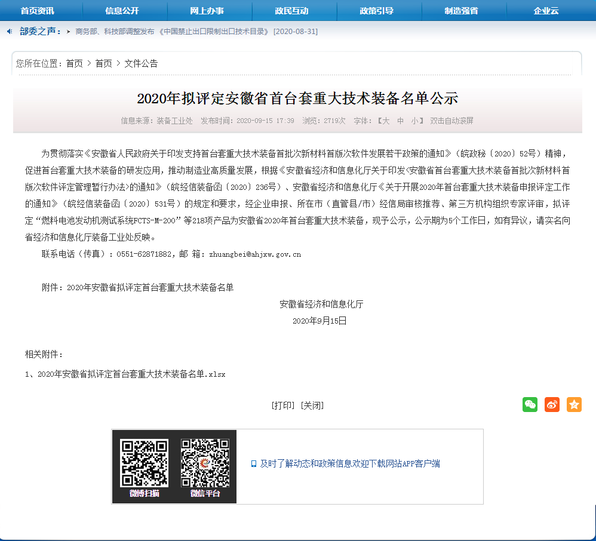Click the orange star favorite icon
Image resolution: width=596 pixels, height=541 pixels.
coord(574,404)
